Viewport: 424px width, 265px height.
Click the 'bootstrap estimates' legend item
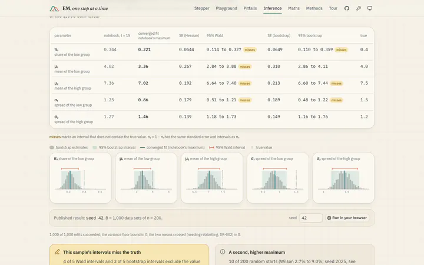point(69,148)
